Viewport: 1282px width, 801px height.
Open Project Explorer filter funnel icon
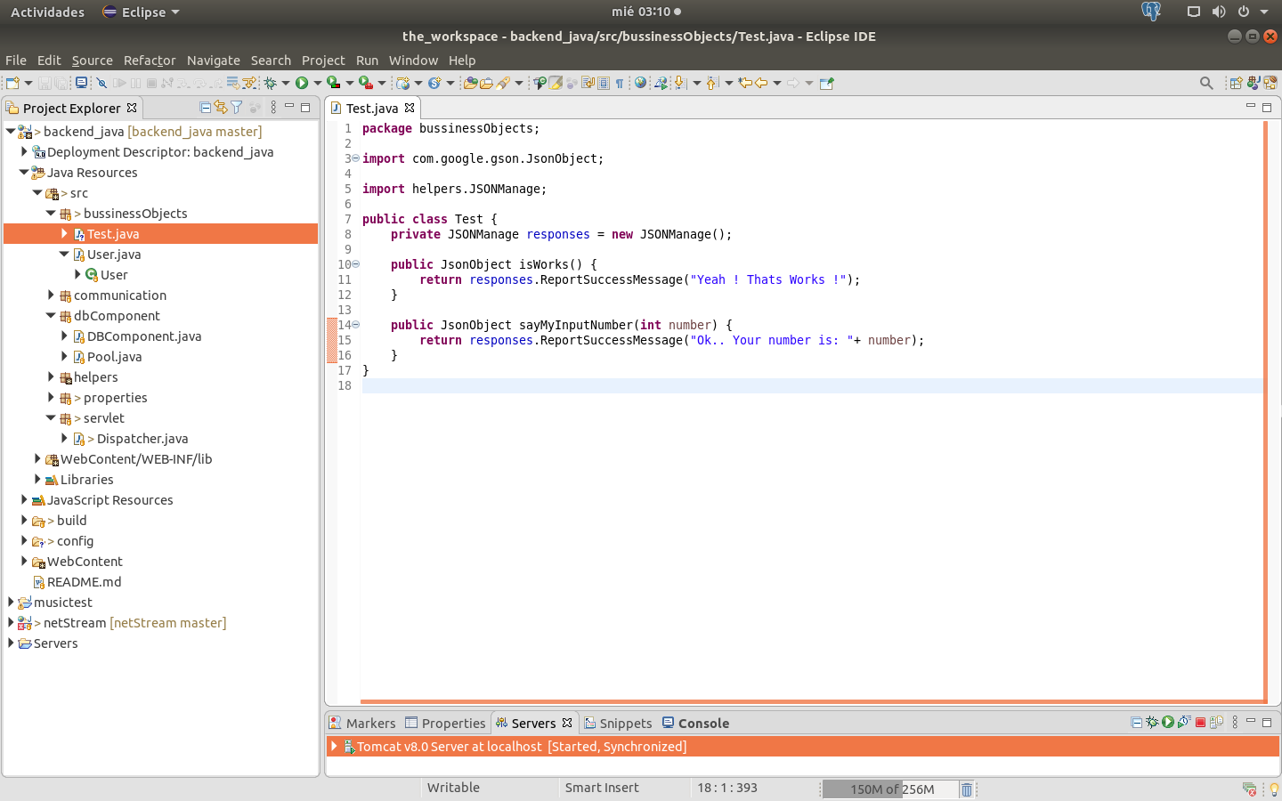[x=237, y=108]
